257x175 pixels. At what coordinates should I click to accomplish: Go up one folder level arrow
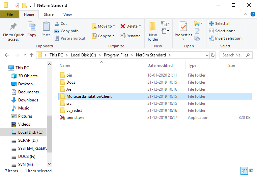coord(32,55)
